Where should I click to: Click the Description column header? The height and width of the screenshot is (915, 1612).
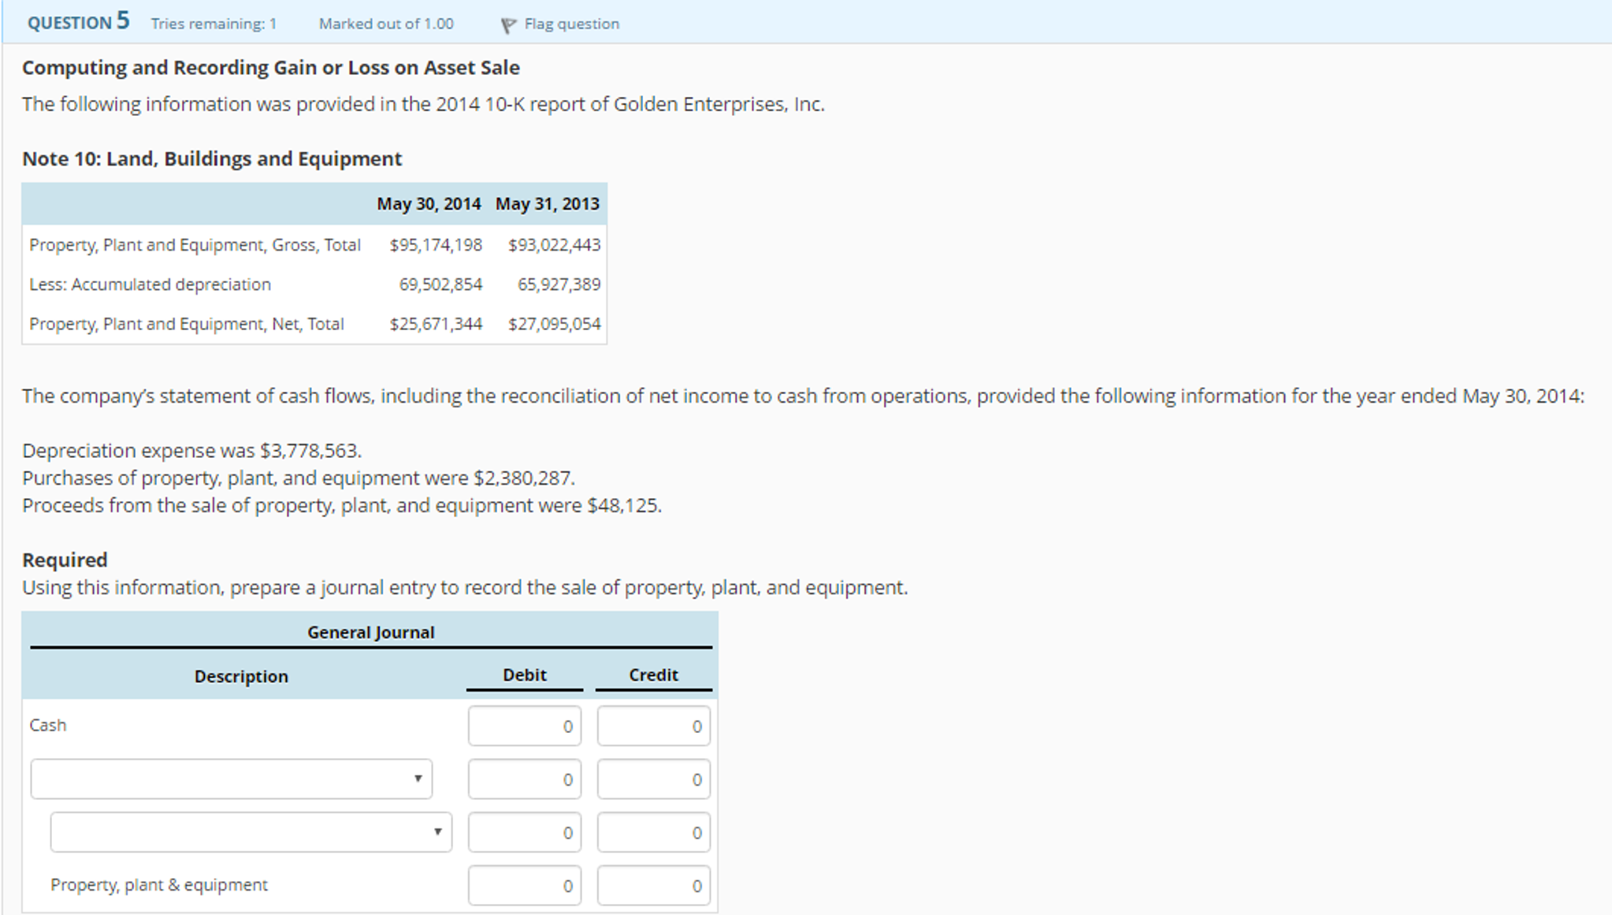pyautogui.click(x=241, y=676)
